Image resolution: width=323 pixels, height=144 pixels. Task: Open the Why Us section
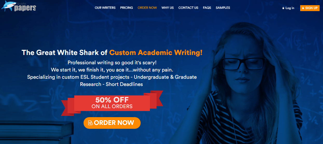168,8
